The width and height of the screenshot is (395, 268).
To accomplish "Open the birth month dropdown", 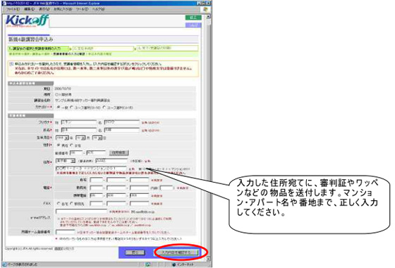I will click(x=80, y=138).
